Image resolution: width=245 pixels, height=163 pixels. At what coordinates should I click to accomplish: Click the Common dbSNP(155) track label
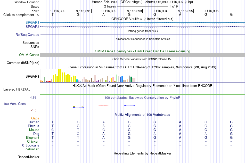23,63
